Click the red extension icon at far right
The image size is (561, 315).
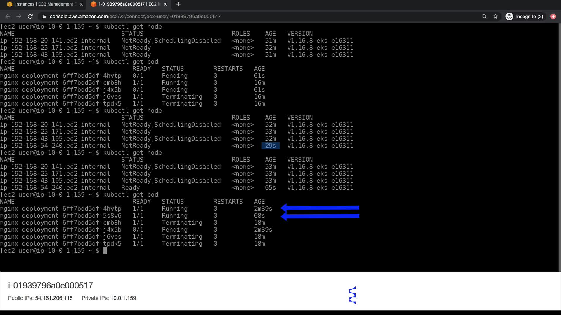coord(553,17)
